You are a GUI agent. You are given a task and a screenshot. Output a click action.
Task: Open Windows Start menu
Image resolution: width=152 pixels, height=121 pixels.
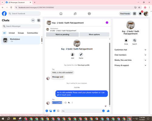pyautogui.click(x=3, y=119)
